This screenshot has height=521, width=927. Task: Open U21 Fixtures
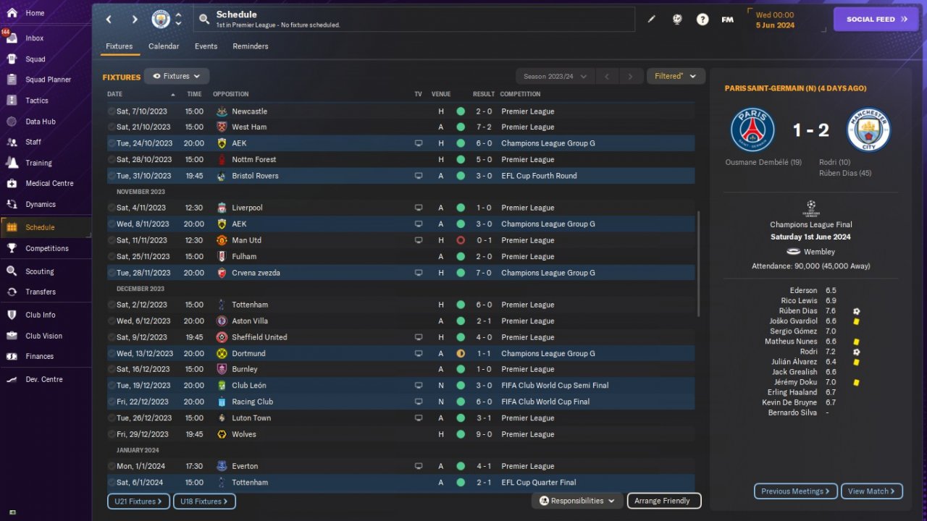point(139,501)
